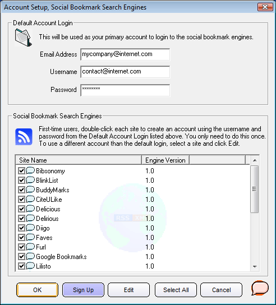
Task: Select the Diigo row name
Action: click(43, 228)
